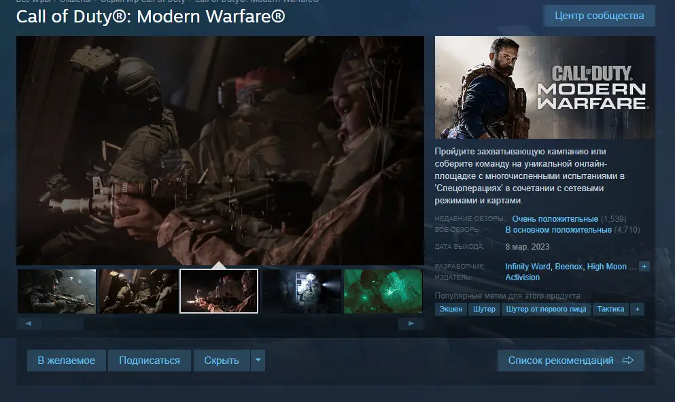Click the main screenshot preview

[220, 150]
